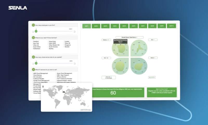Click the green step 4 number badge
The width and height of the screenshot is (208, 125).
(x=33, y=70)
